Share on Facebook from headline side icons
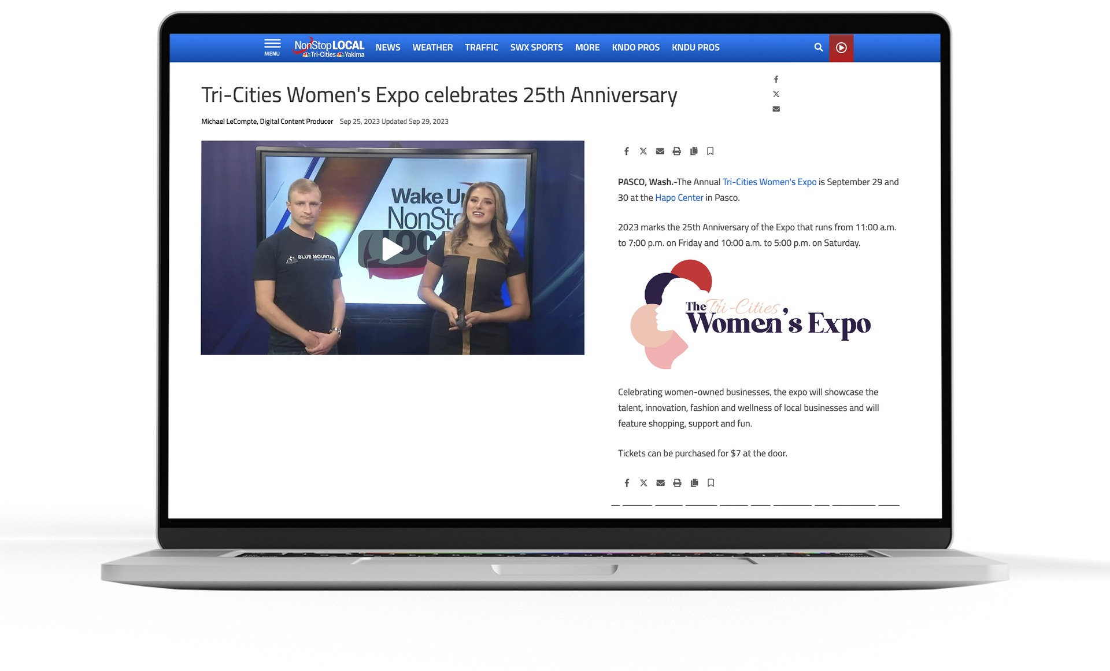1110x671 pixels. (x=776, y=79)
